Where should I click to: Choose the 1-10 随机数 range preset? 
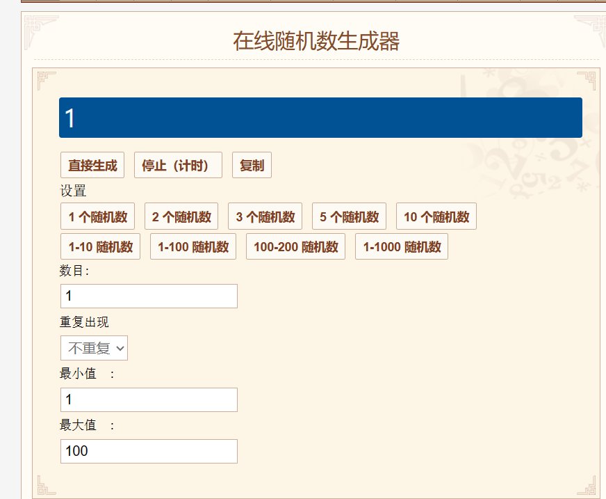(101, 246)
